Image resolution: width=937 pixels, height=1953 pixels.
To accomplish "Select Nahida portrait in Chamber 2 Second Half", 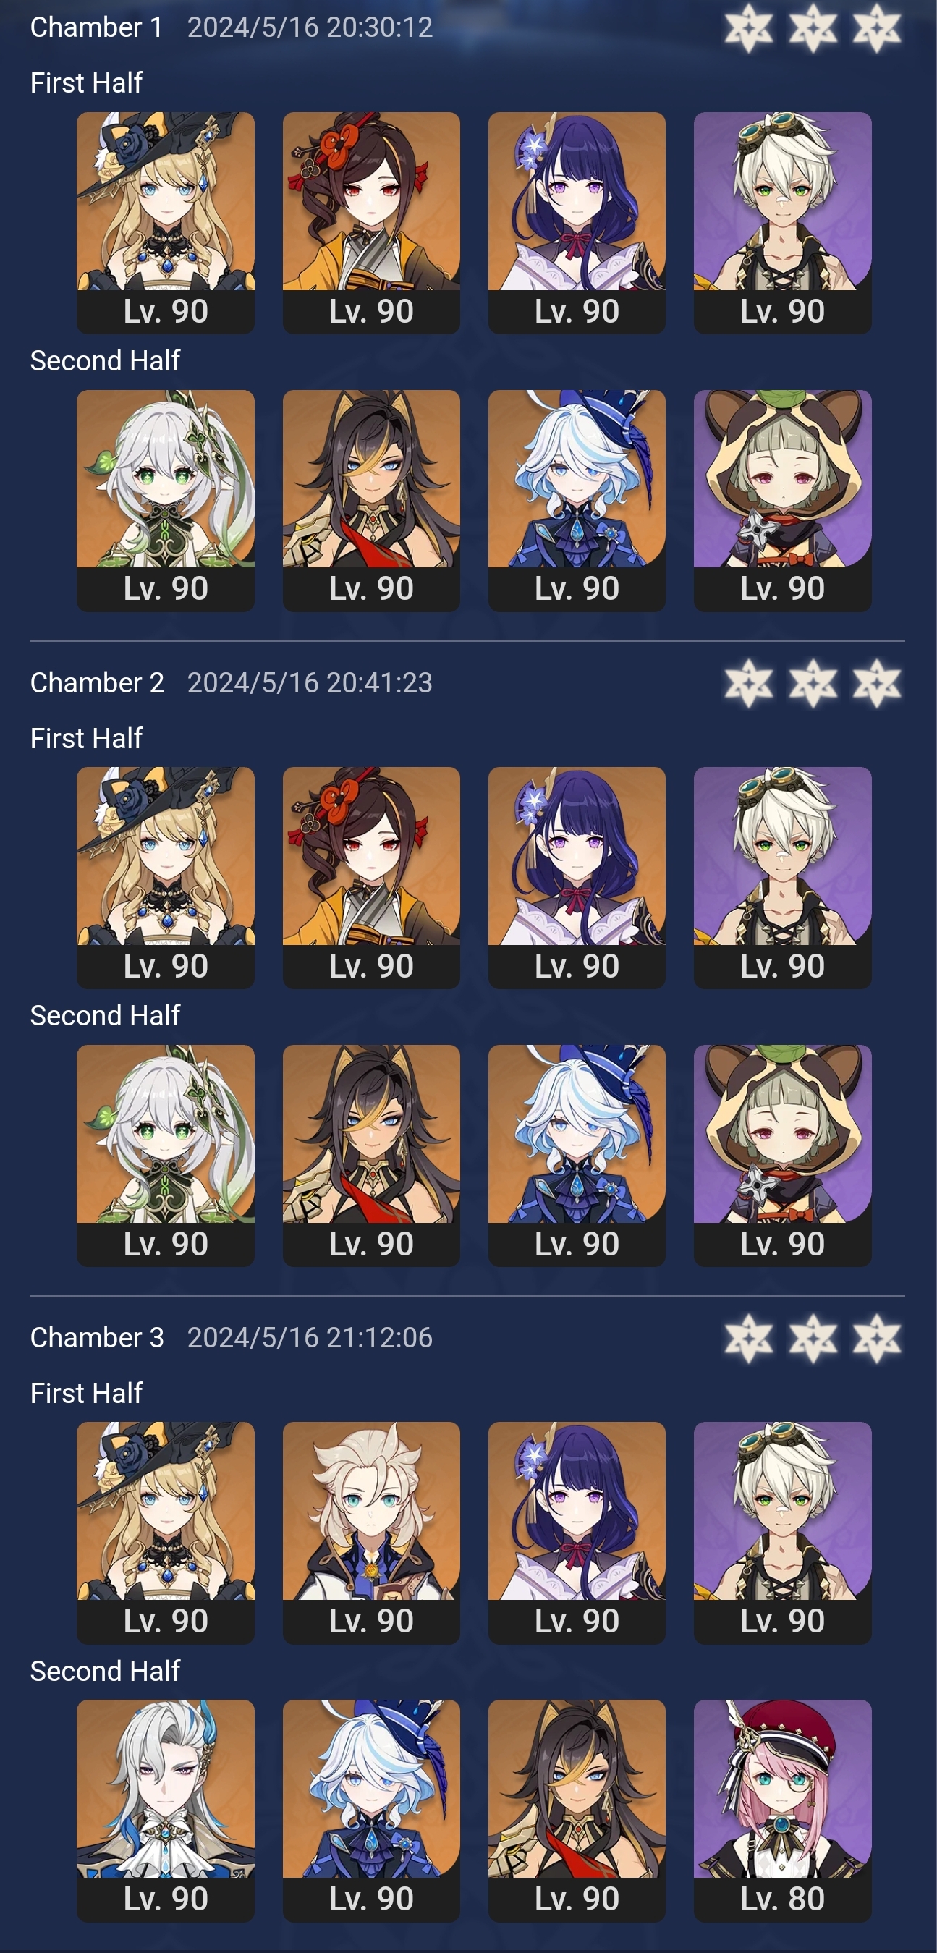I will point(165,1156).
